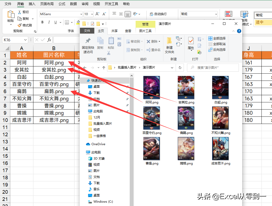
Task: Open the MiSans font name dropdown
Action: pyautogui.click(x=81, y=14)
